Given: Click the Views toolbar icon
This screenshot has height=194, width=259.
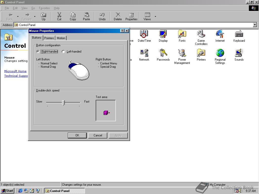Looking at the screenshot, I should point(147,15).
